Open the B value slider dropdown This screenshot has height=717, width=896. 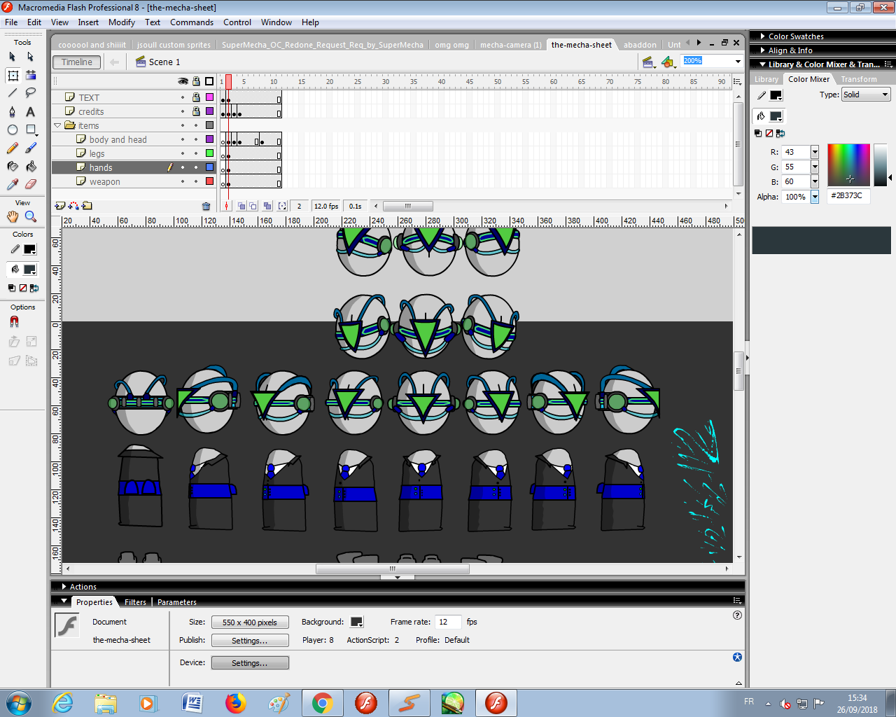pyautogui.click(x=815, y=181)
